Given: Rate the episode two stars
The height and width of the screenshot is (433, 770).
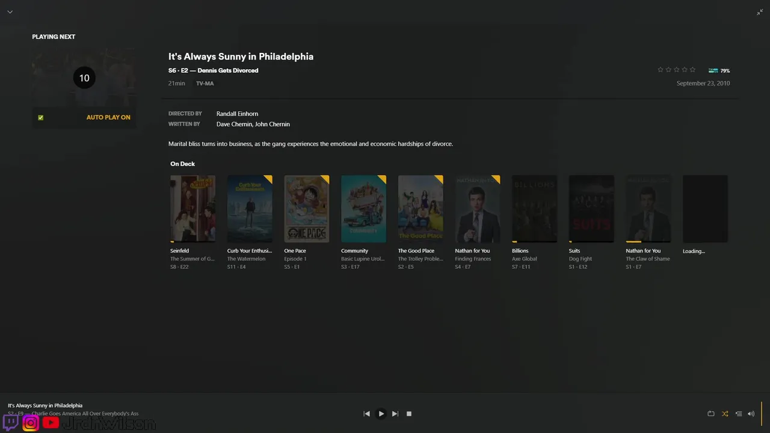Looking at the screenshot, I should pos(668,70).
